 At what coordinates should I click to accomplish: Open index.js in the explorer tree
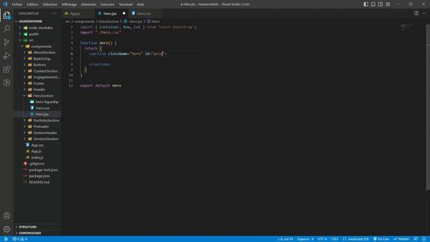click(37, 157)
